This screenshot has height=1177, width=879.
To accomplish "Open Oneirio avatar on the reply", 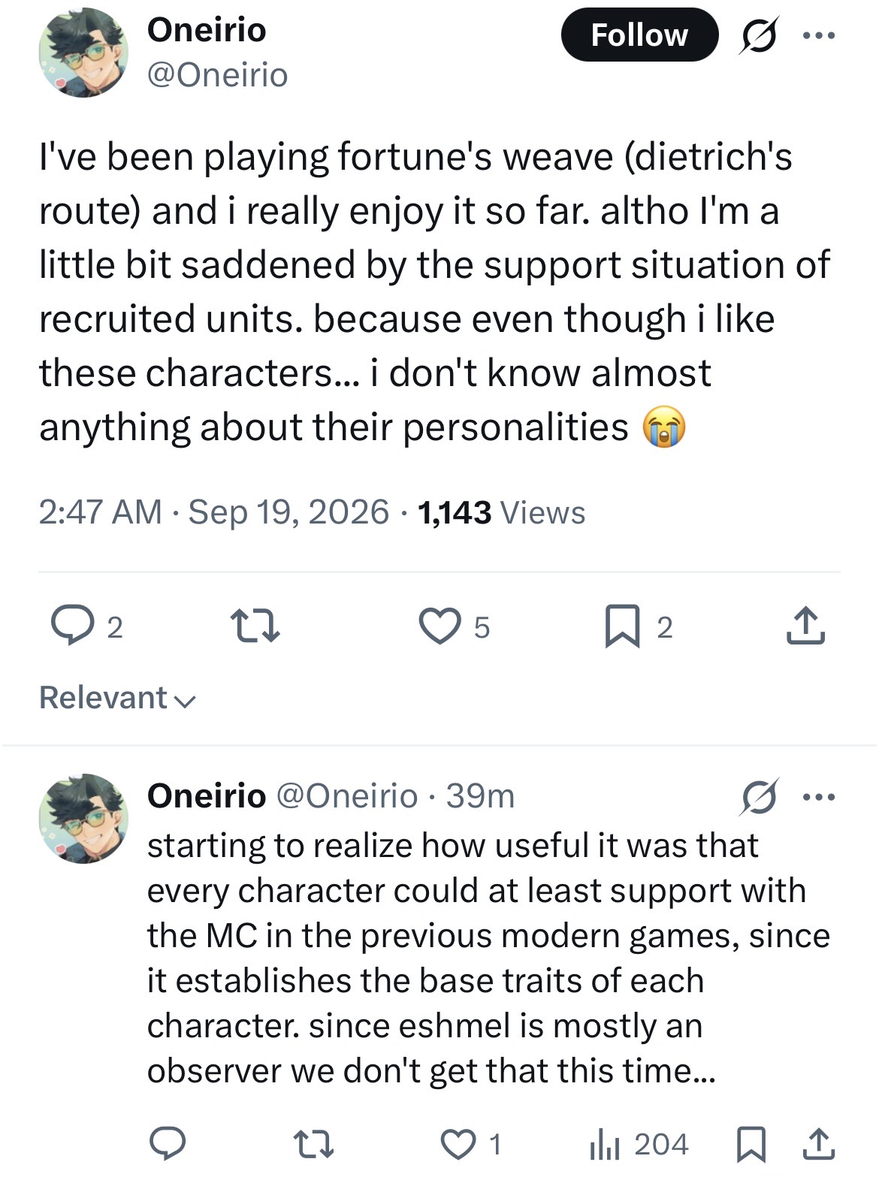I will click(x=83, y=819).
